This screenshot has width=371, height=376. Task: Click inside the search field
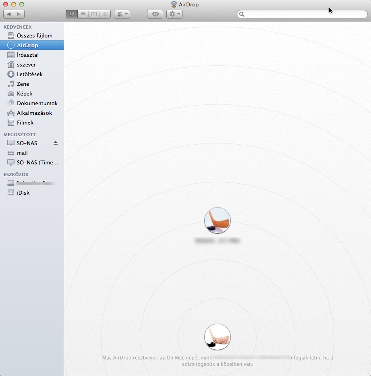pos(302,14)
